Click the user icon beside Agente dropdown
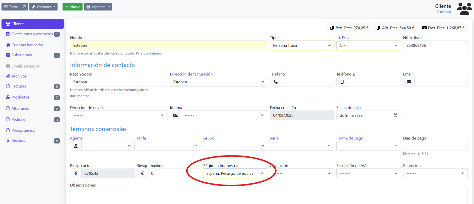474x204 pixels. click(x=76, y=146)
